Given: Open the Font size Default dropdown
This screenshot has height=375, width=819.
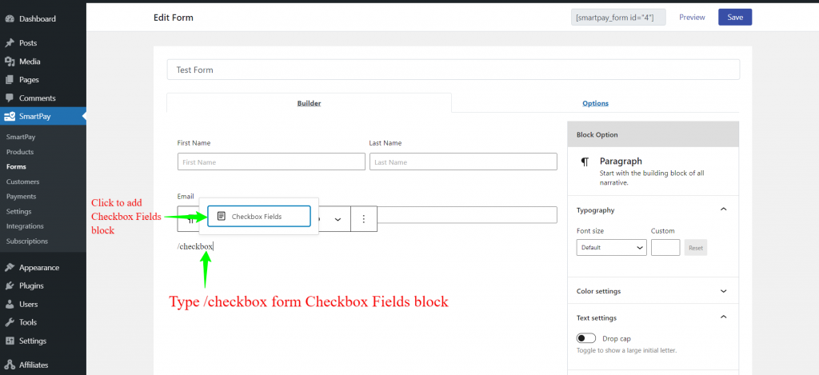Looking at the screenshot, I should (x=612, y=248).
